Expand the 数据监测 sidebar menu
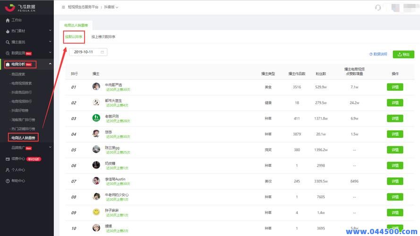Screen dimensions: 420x236 click(x=51, y=53)
